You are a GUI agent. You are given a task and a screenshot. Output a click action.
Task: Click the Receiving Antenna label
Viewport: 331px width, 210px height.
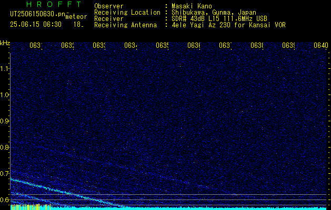click(125, 25)
